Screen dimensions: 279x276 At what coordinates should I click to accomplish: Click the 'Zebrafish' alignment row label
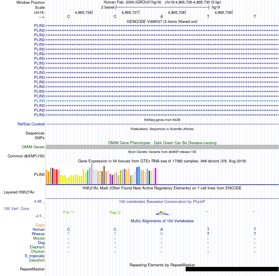point(37,260)
